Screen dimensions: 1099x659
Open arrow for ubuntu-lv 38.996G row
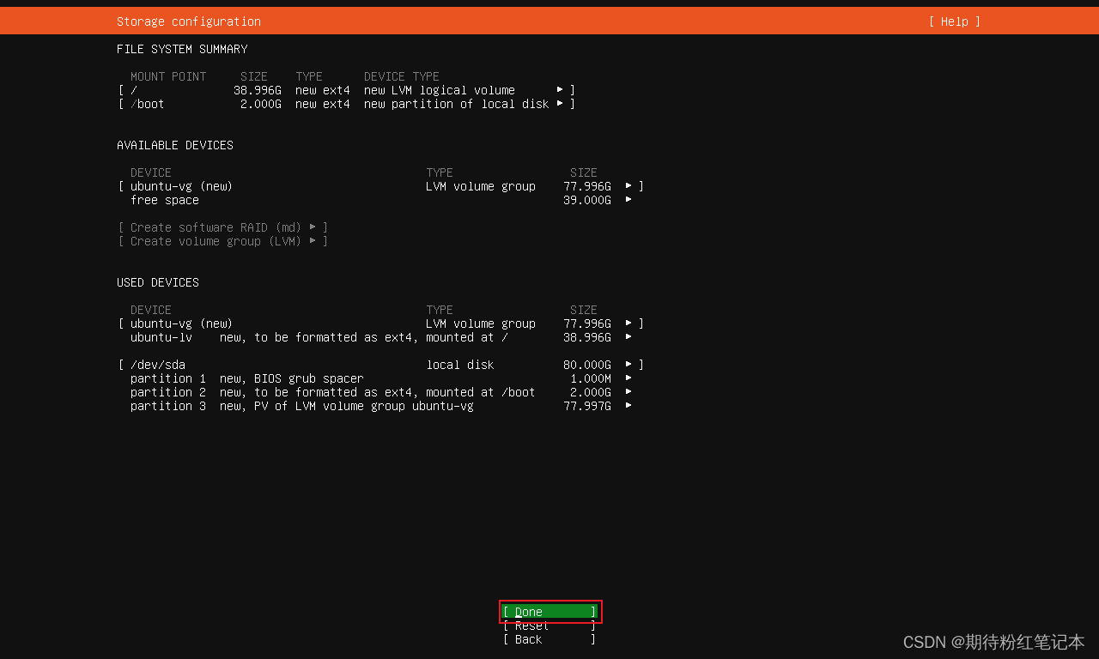[x=628, y=337]
